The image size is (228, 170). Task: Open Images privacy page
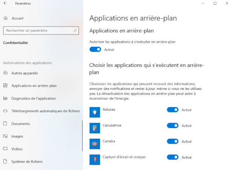pyautogui.click(x=17, y=136)
